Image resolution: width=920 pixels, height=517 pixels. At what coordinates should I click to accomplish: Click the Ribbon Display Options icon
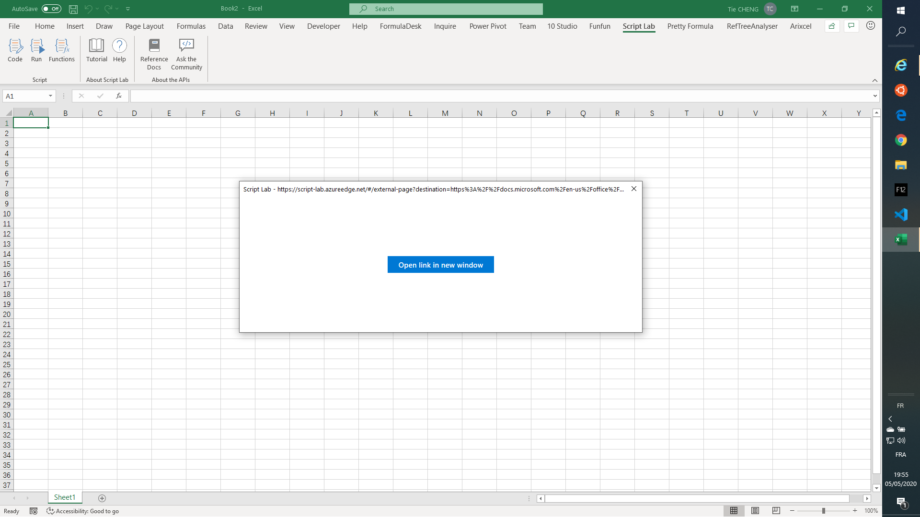point(794,9)
